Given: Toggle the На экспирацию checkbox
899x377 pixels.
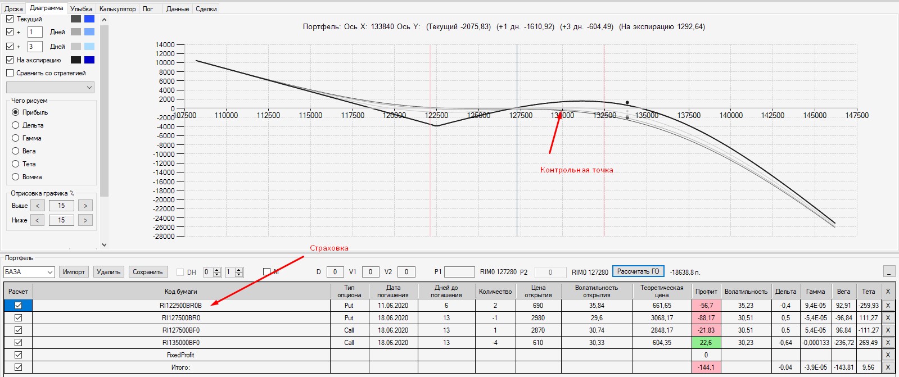Looking at the screenshot, I should pyautogui.click(x=10, y=60).
